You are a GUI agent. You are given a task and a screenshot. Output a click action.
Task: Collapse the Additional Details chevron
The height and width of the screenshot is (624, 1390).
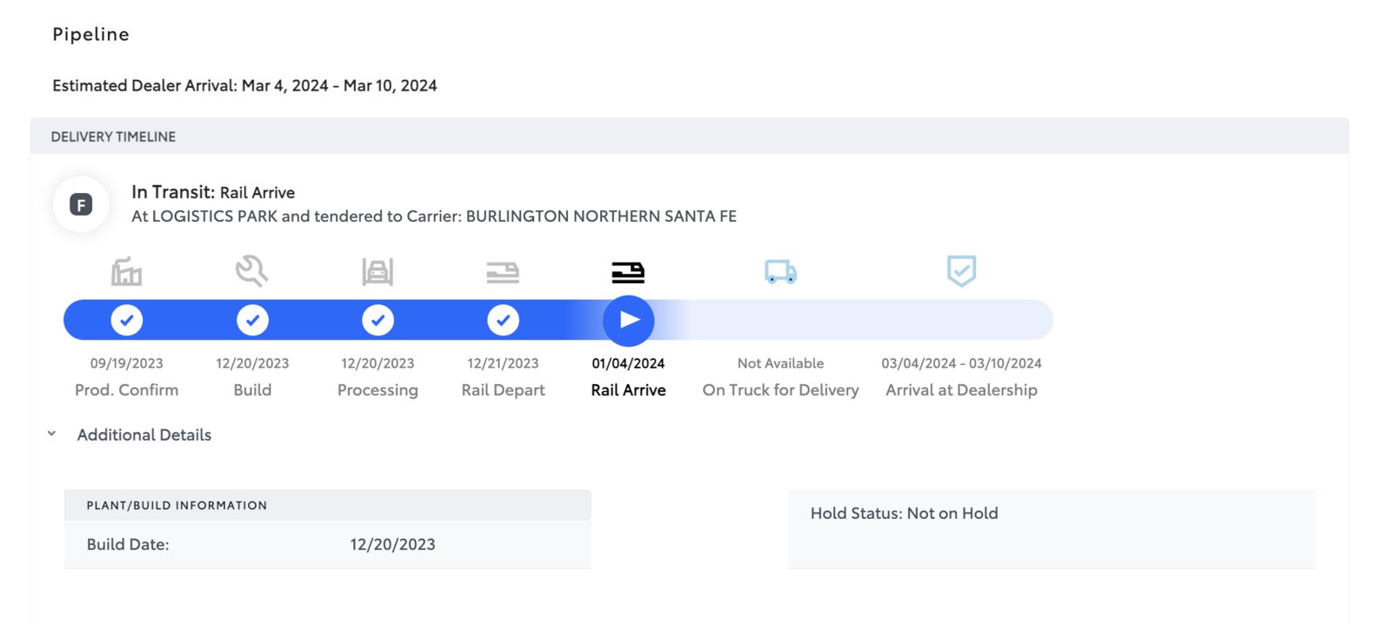[51, 434]
